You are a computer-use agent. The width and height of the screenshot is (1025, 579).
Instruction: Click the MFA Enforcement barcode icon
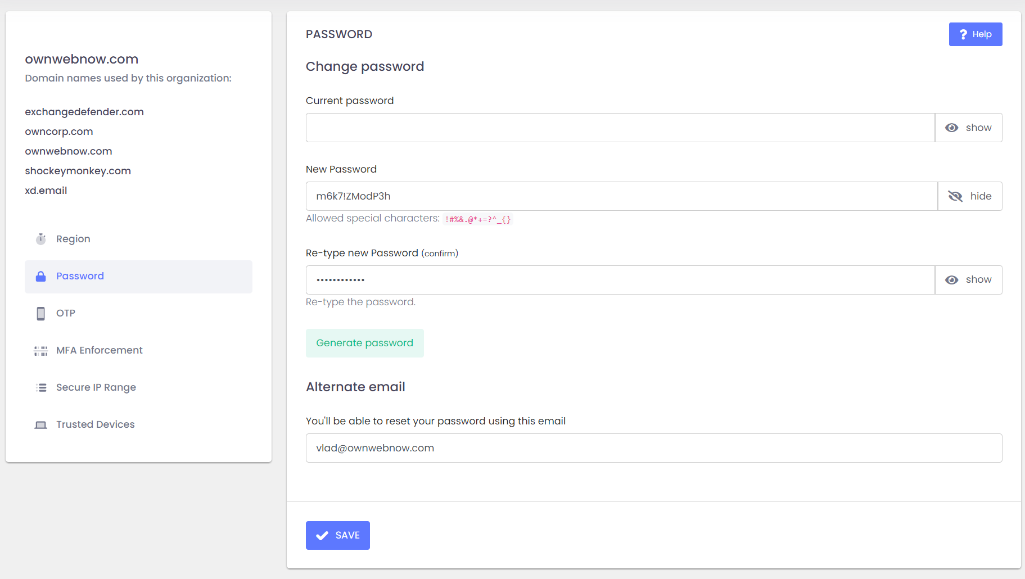[41, 351]
